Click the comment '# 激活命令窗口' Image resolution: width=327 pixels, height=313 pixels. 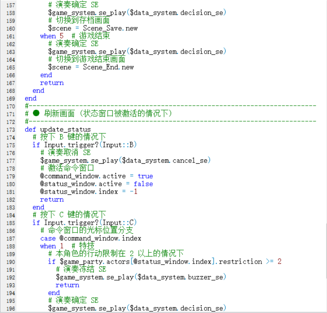67,168
